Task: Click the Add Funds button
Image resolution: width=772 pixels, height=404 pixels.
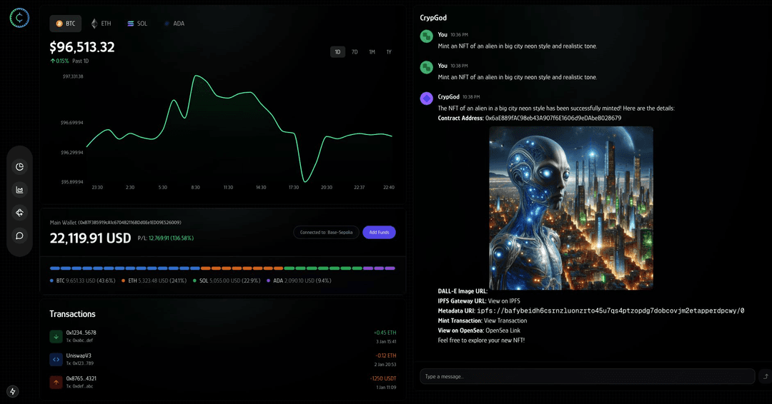Action: coord(378,232)
